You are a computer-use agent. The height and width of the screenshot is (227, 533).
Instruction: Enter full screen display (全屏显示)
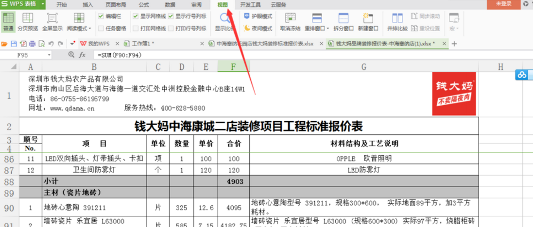point(52,22)
